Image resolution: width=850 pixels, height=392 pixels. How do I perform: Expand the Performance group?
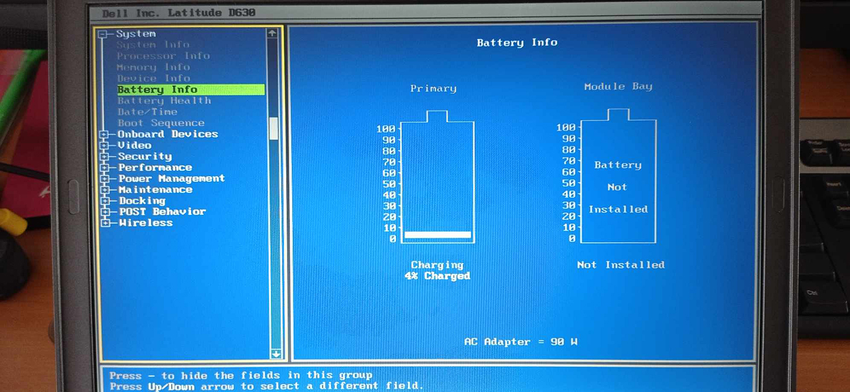104,168
